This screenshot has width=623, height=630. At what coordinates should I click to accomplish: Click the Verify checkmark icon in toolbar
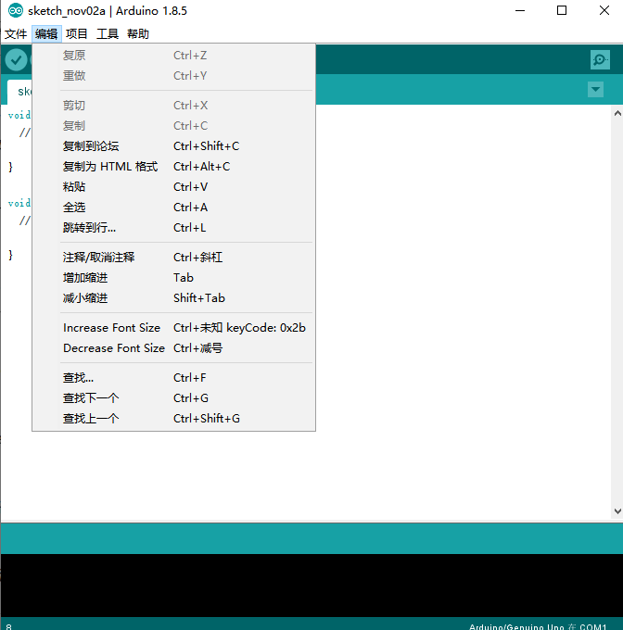coord(16,60)
